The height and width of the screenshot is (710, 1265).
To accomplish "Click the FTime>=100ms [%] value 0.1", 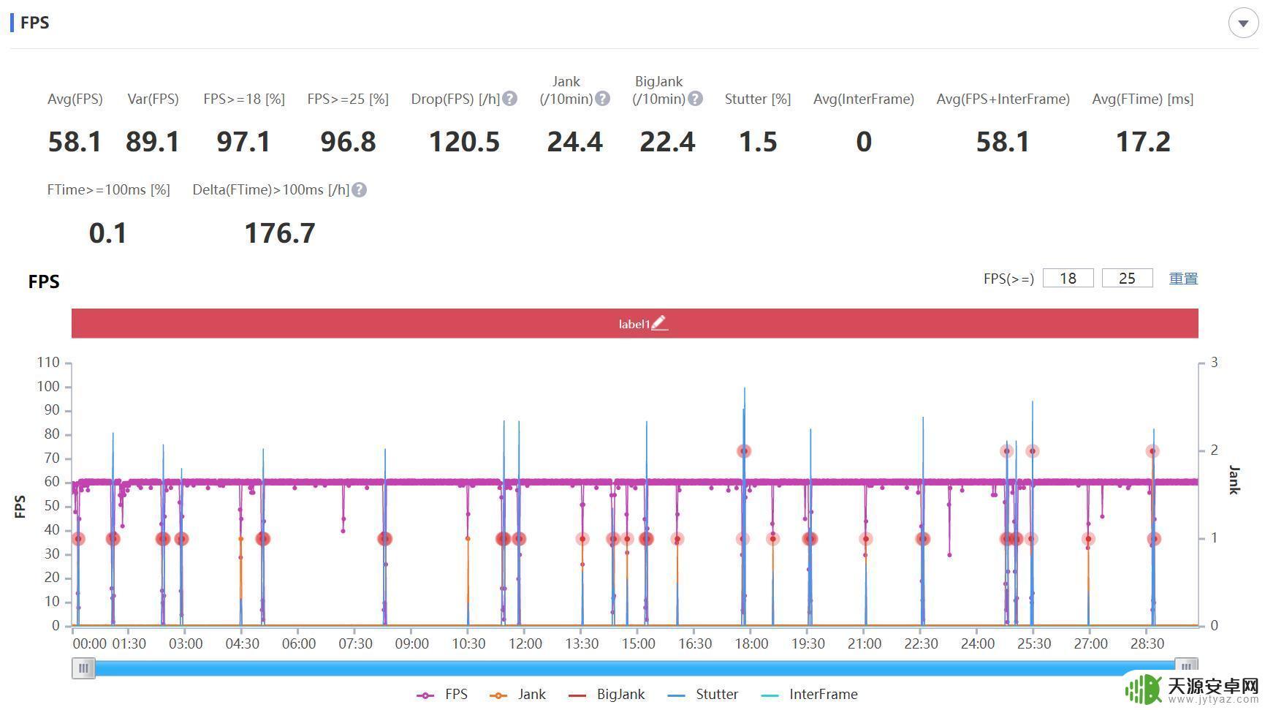I will pos(108,233).
